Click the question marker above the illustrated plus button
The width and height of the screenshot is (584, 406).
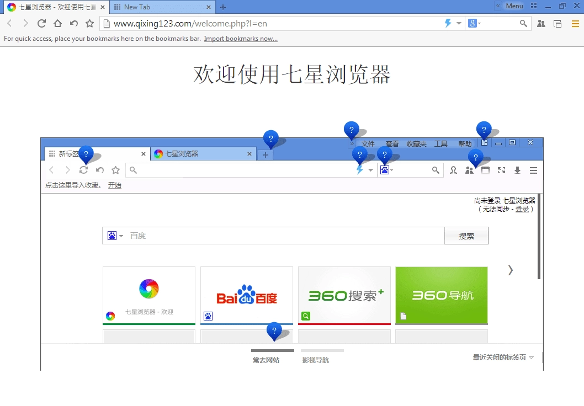(271, 139)
